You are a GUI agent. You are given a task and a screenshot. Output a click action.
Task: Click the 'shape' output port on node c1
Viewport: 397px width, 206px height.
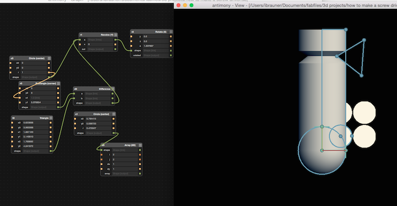tap(114, 133)
